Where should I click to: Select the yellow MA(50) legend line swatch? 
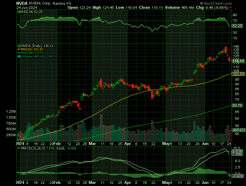point(19,49)
